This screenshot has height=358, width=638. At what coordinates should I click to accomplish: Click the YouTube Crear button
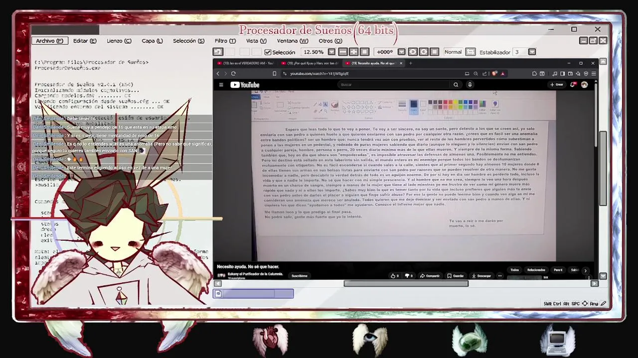click(557, 85)
